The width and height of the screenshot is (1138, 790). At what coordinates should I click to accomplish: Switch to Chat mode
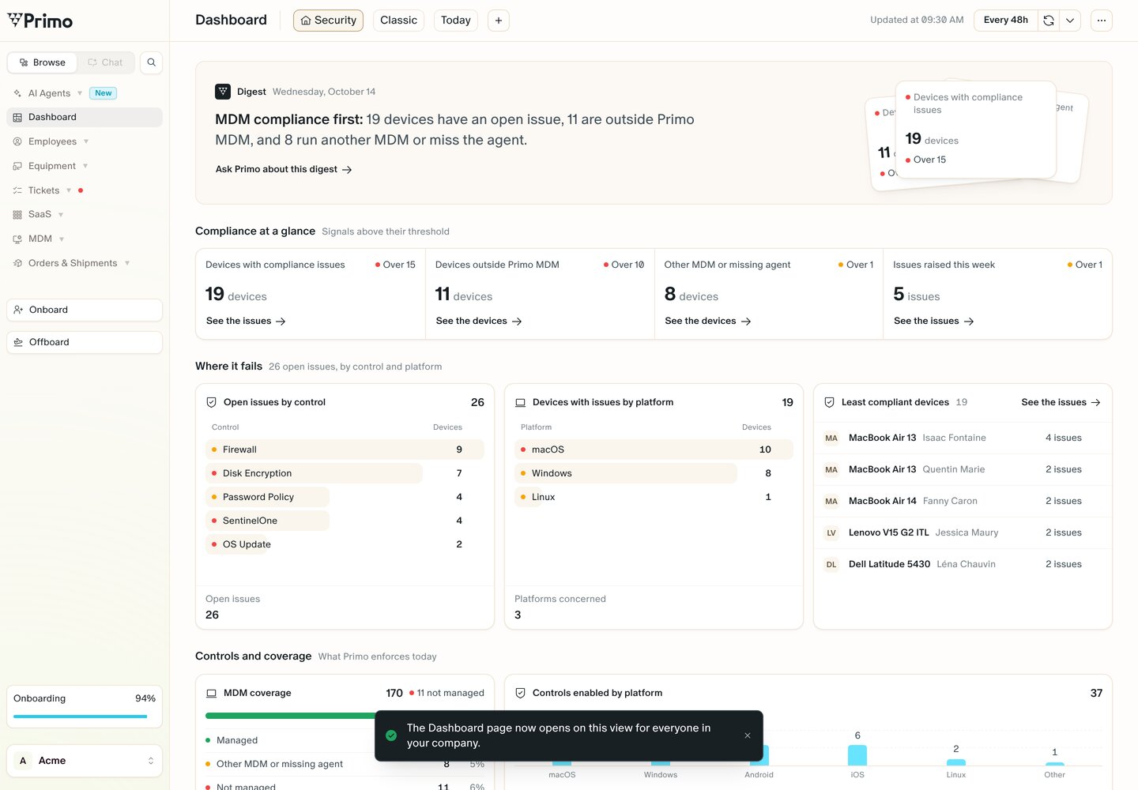105,62
